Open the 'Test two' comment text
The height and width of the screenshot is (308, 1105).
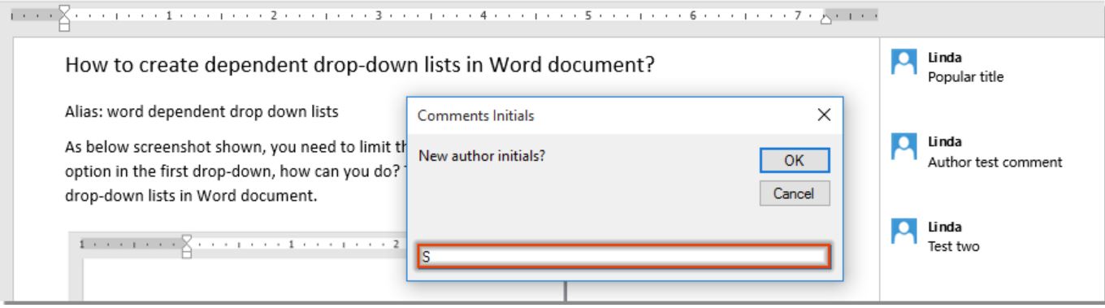pyautogui.click(x=953, y=247)
